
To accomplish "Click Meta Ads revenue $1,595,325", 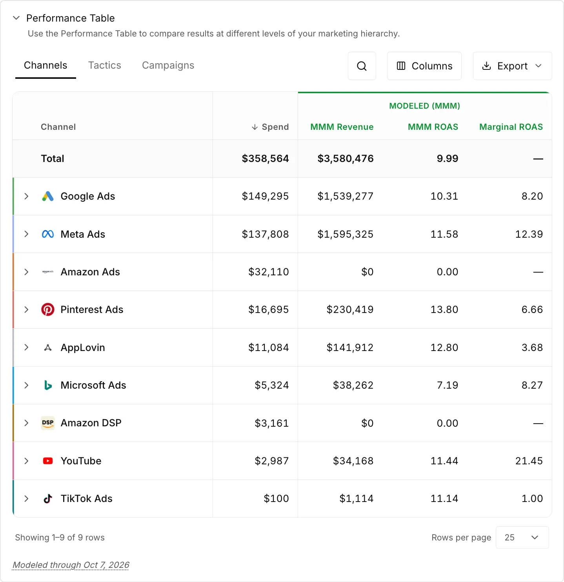I will click(x=346, y=234).
